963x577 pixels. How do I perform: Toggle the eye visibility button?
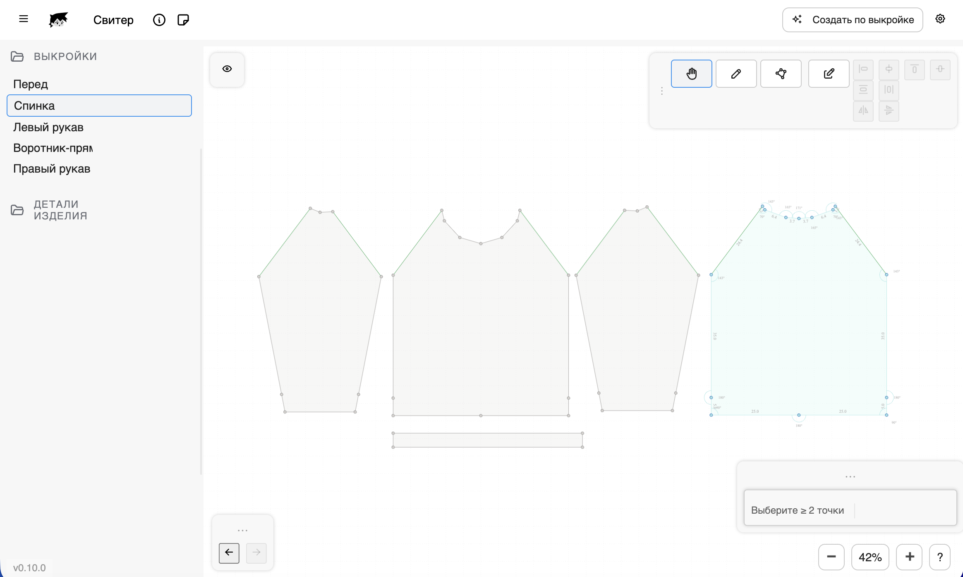pos(227,69)
